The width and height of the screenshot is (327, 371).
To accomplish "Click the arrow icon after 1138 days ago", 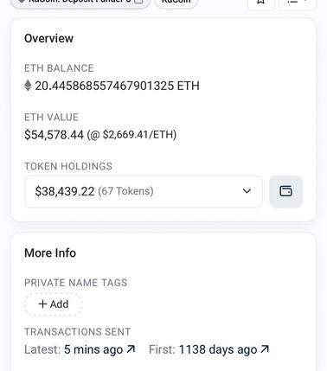I will click(x=265, y=349).
